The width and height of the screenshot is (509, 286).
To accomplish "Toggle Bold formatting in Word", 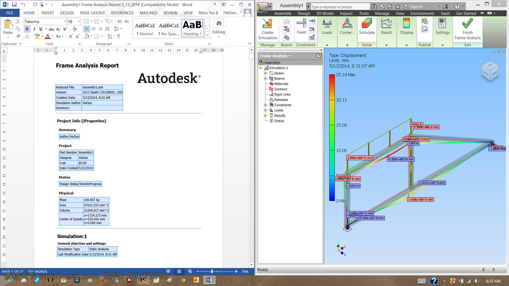I will coord(27,29).
